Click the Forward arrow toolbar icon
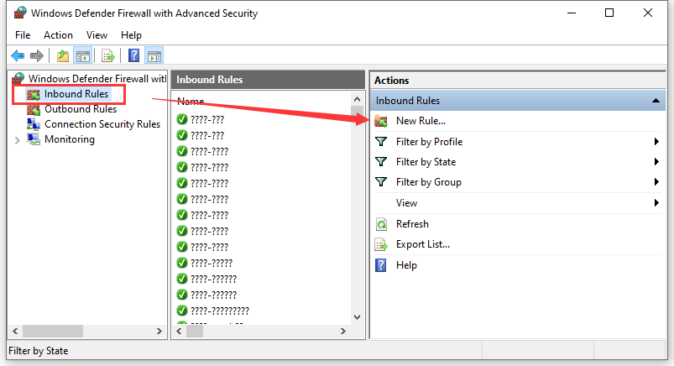Image resolution: width=674 pixels, height=366 pixels. tap(37, 55)
